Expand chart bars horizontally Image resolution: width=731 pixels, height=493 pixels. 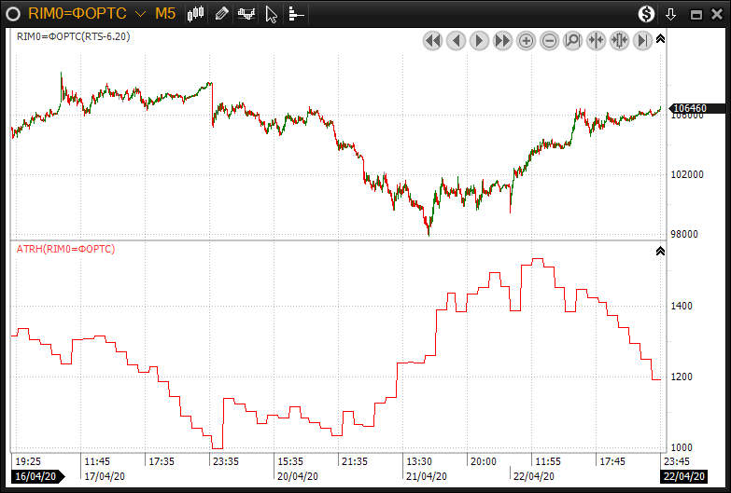619,41
